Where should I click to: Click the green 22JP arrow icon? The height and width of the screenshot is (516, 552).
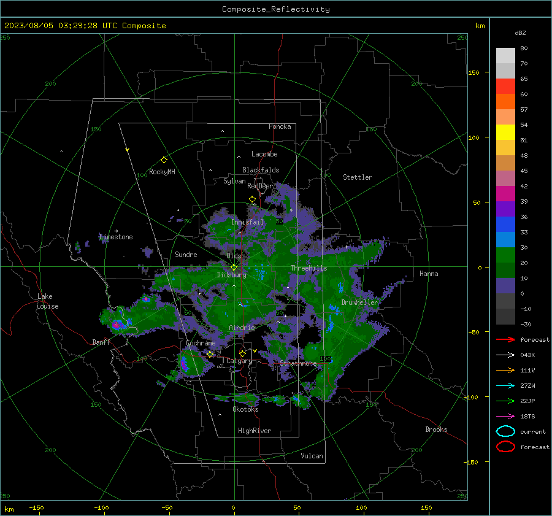tap(505, 401)
